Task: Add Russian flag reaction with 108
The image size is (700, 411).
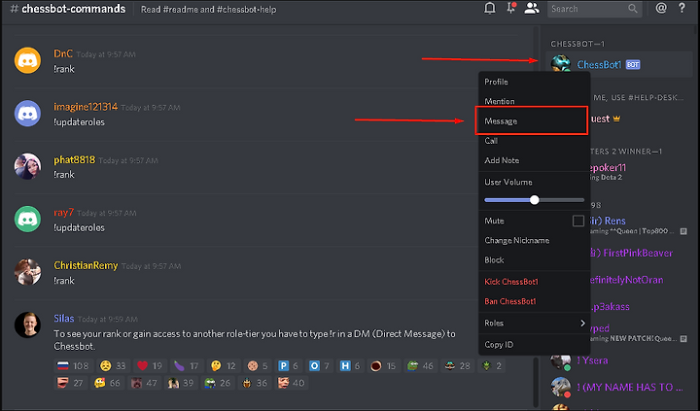Action: (x=74, y=366)
